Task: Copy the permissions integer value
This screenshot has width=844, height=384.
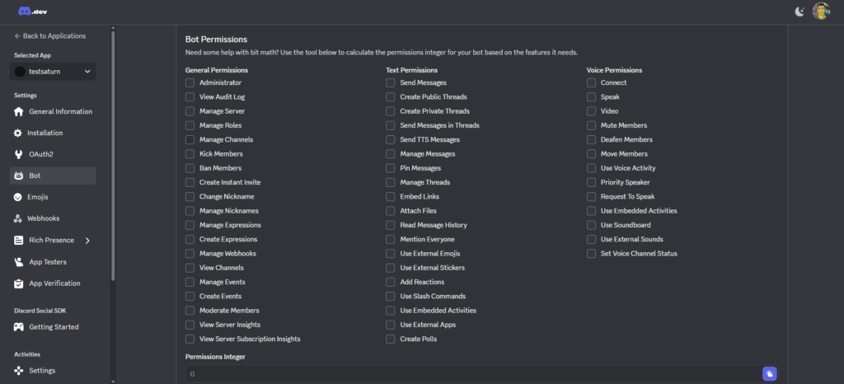Action: click(x=769, y=374)
